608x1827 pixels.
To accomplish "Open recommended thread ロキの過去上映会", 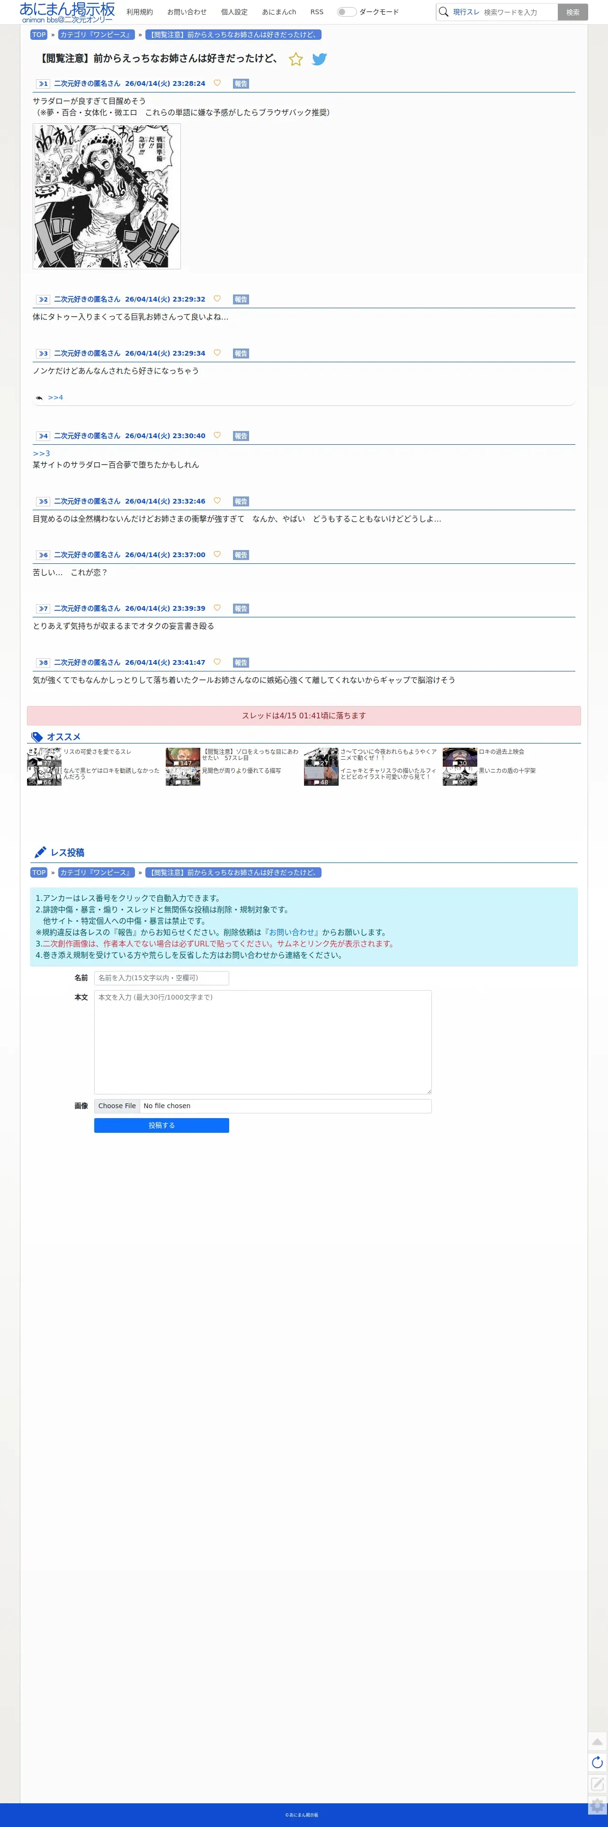I will coord(502,752).
